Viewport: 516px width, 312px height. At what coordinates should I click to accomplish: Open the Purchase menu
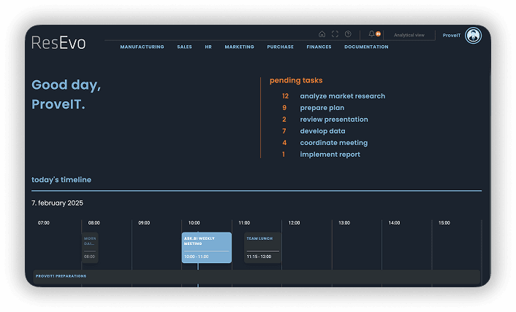(x=280, y=47)
